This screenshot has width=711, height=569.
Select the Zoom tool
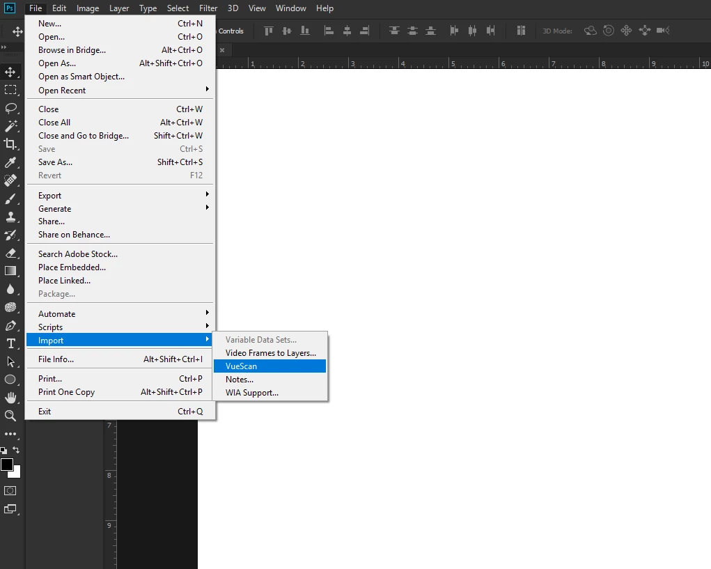tap(10, 416)
